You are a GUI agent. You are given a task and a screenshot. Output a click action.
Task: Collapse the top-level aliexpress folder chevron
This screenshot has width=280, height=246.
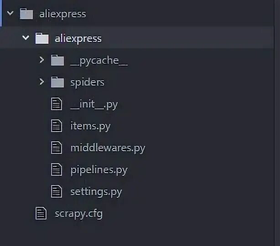[x=10, y=13]
